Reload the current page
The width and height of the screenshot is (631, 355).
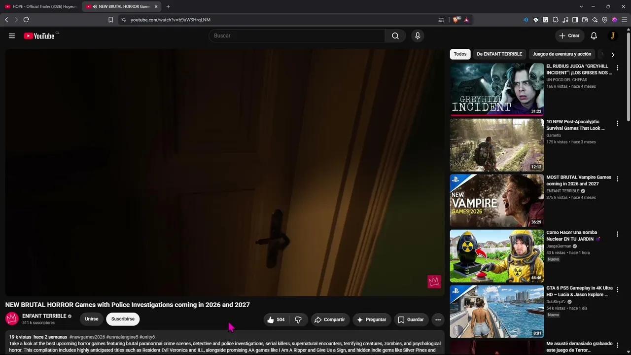tap(26, 20)
